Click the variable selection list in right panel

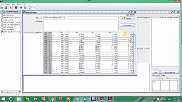click(165, 43)
